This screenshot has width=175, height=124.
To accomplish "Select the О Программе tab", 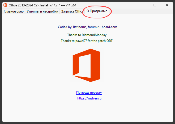I will click(97, 11).
